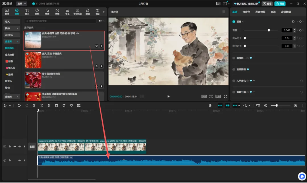This screenshot has height=183, width=307.
Task: Expand the 人声美化 options arrow
Action: coord(254,81)
